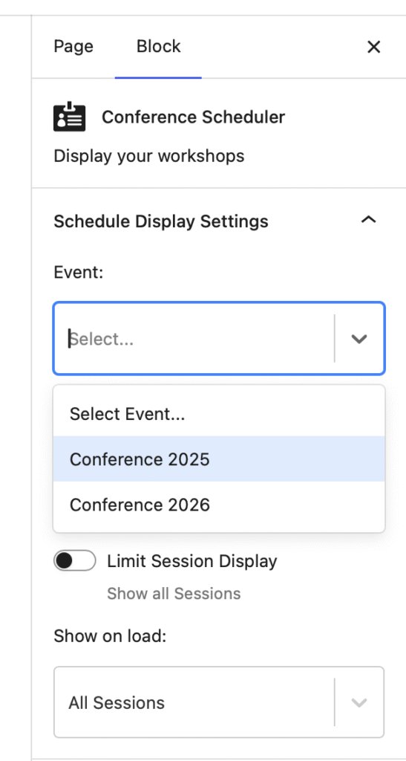Click the Display your workshops description
The image size is (406, 761).
coord(148,156)
